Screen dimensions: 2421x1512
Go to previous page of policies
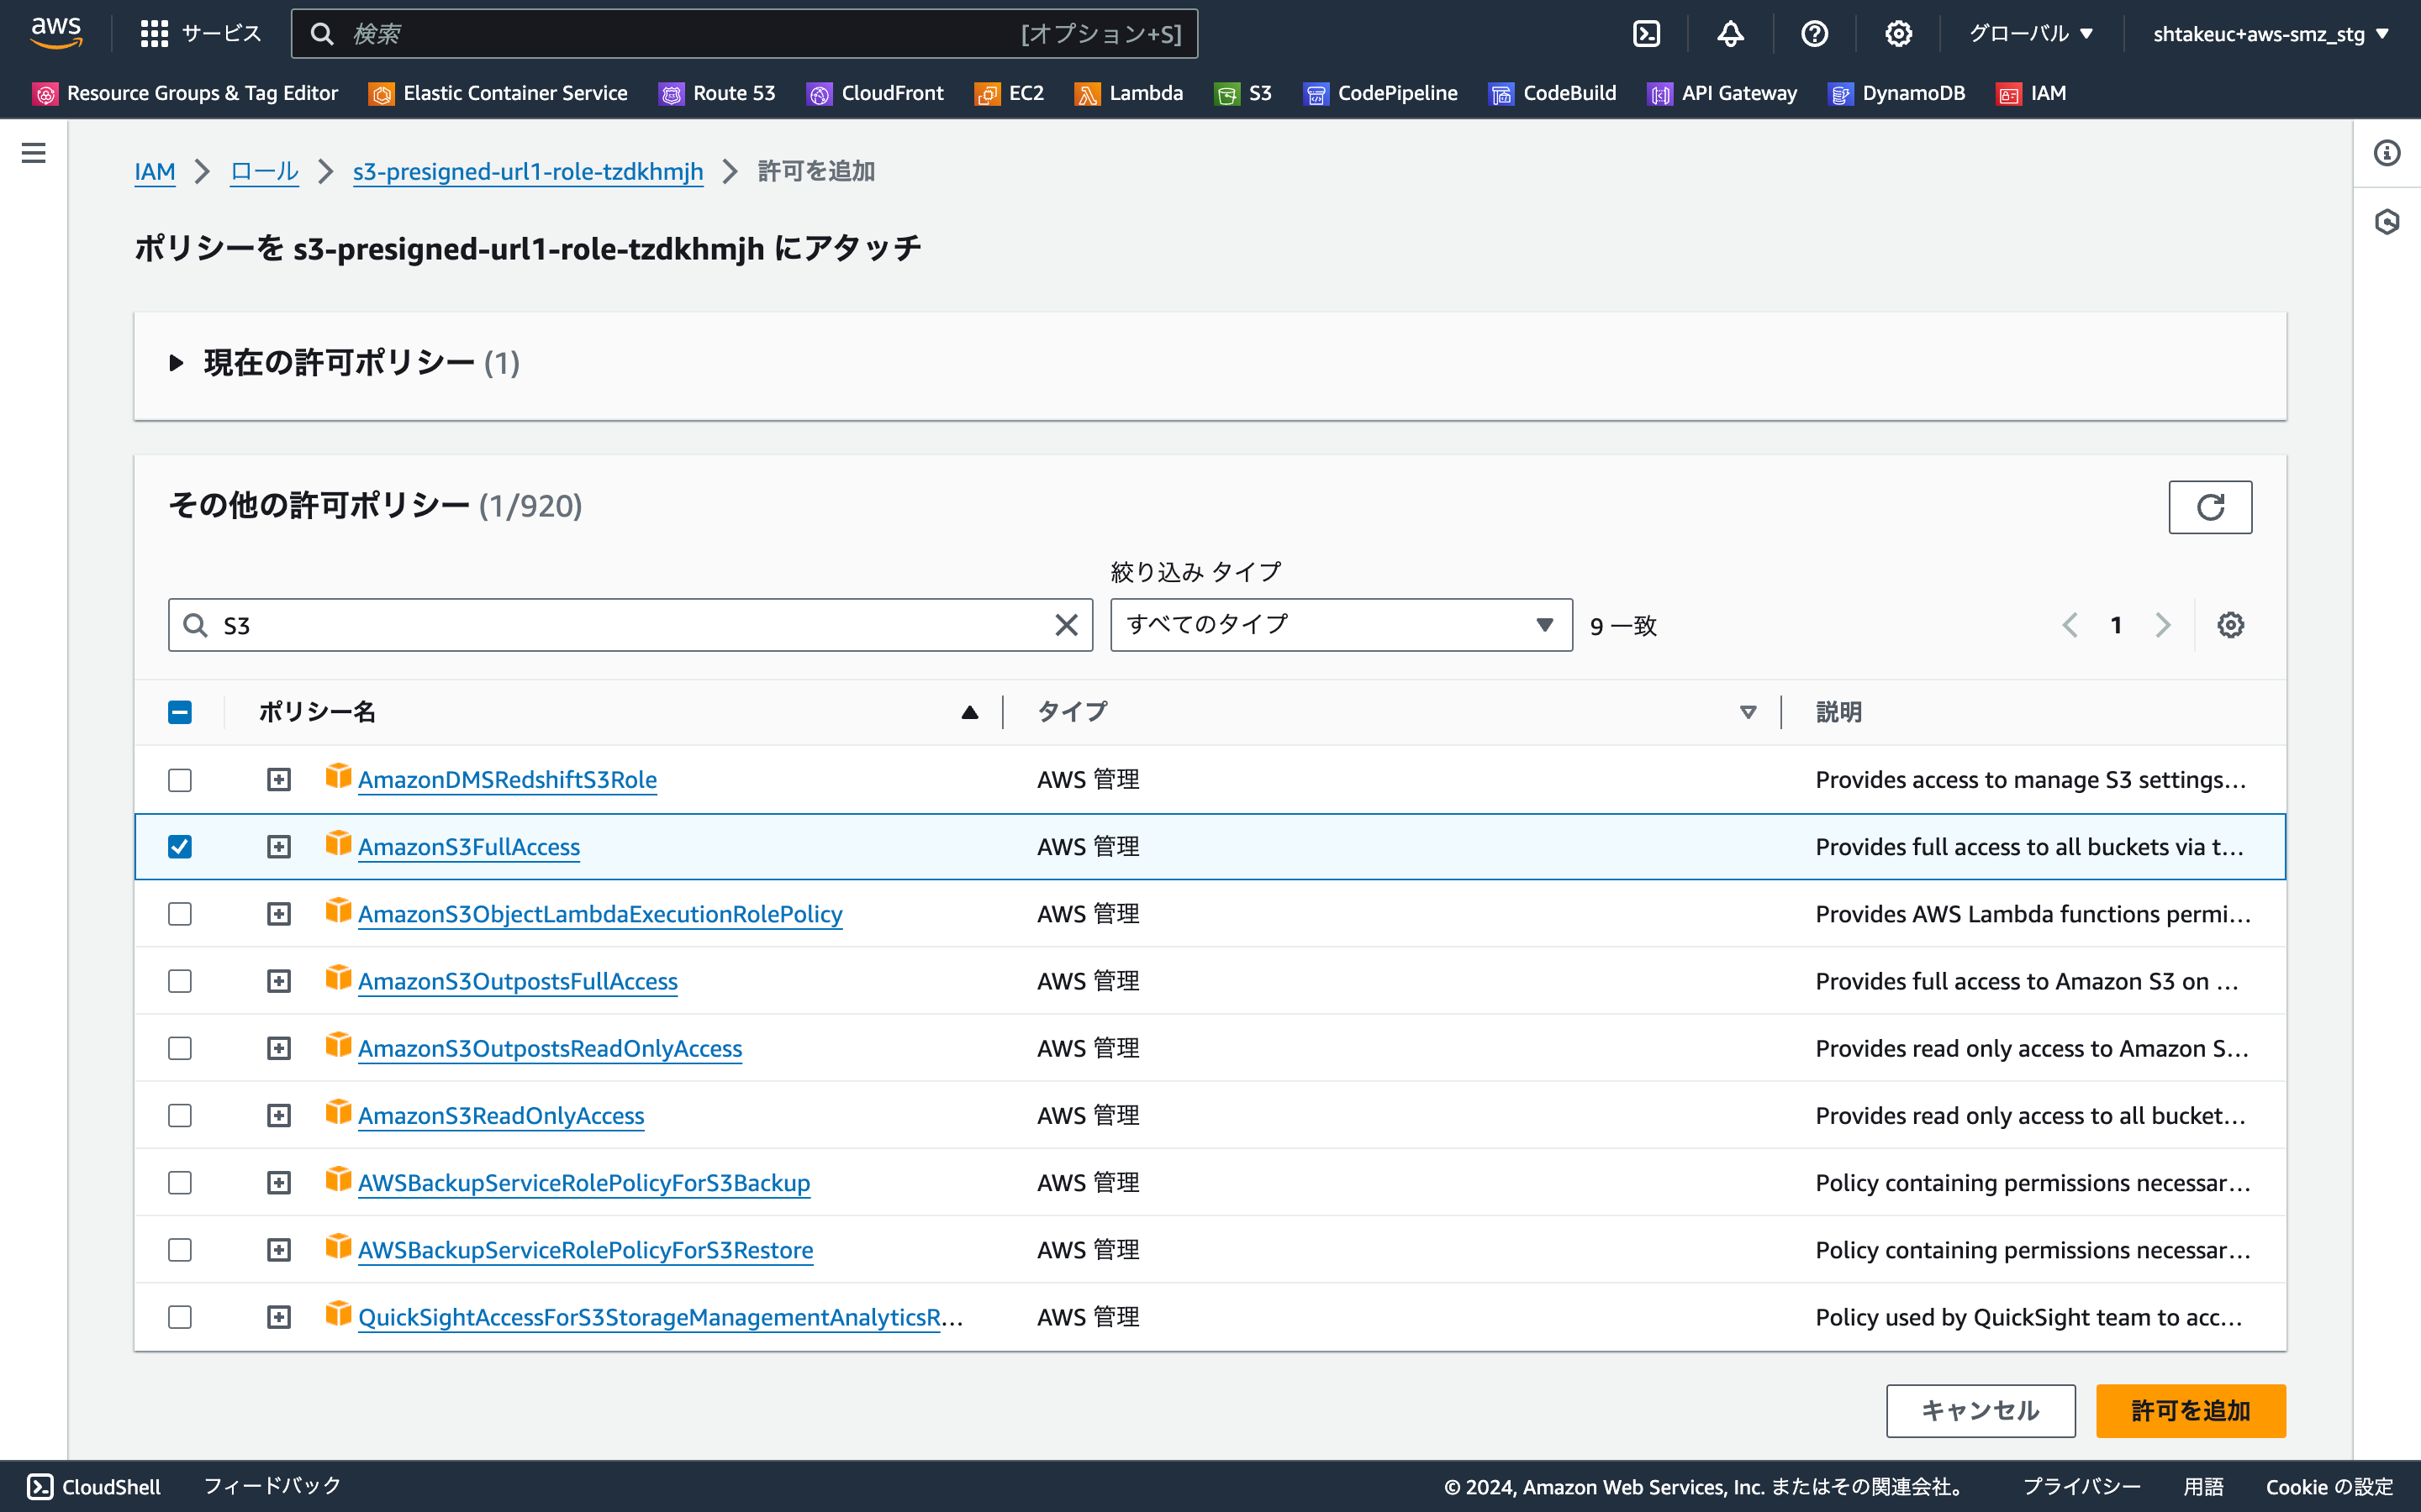click(x=2070, y=625)
